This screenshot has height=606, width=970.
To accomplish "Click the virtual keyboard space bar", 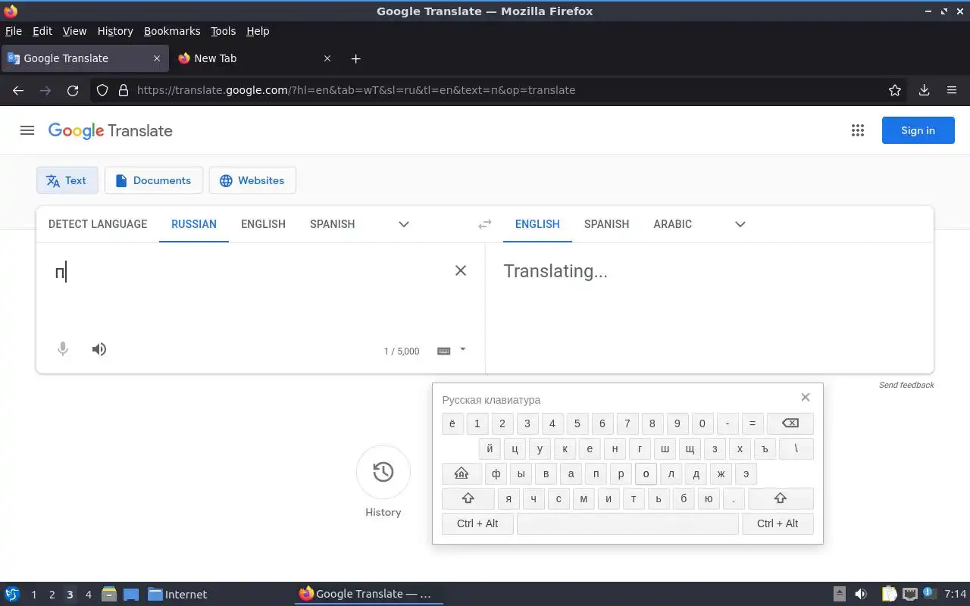I will 627,523.
